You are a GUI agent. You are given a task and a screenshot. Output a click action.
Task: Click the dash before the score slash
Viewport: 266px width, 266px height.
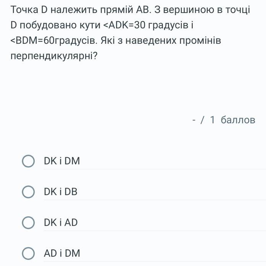(194, 120)
